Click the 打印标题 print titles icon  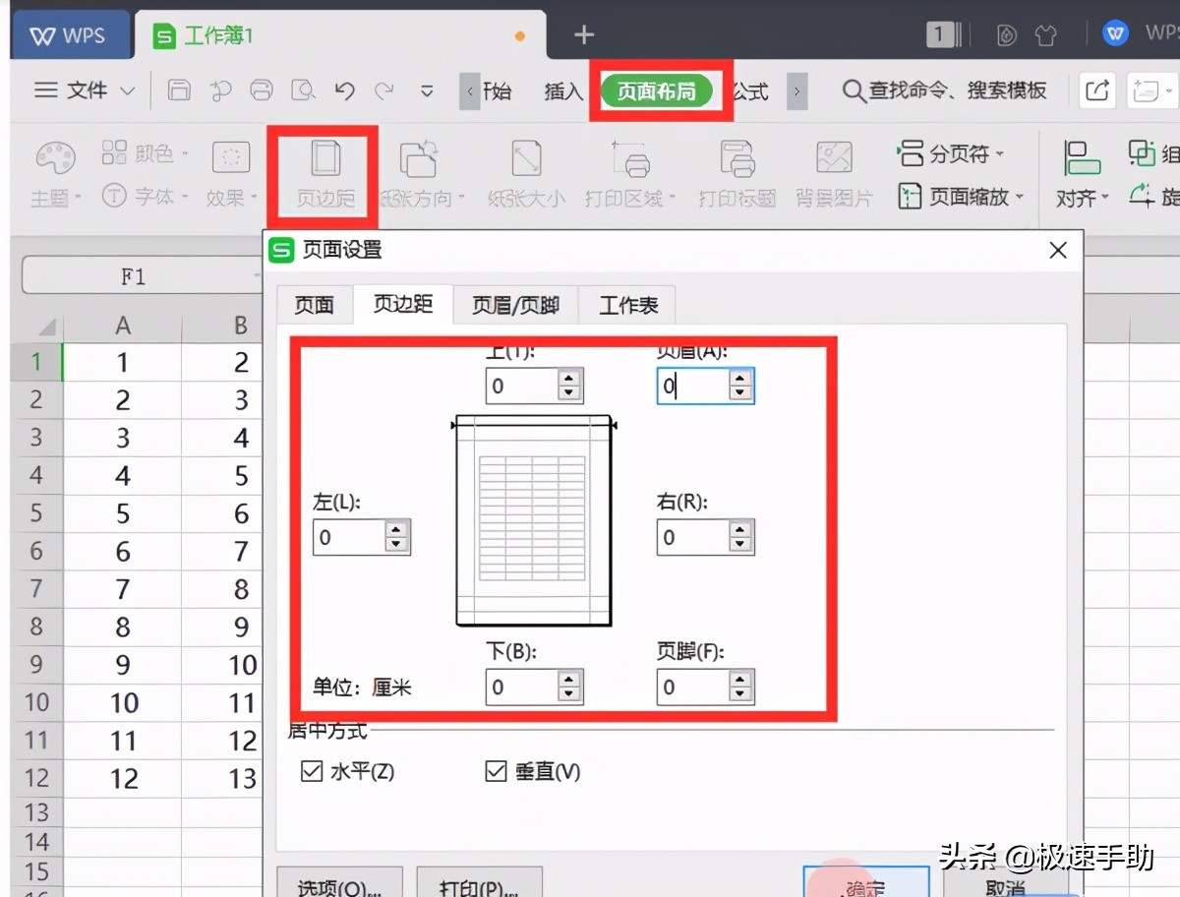pyautogui.click(x=737, y=175)
